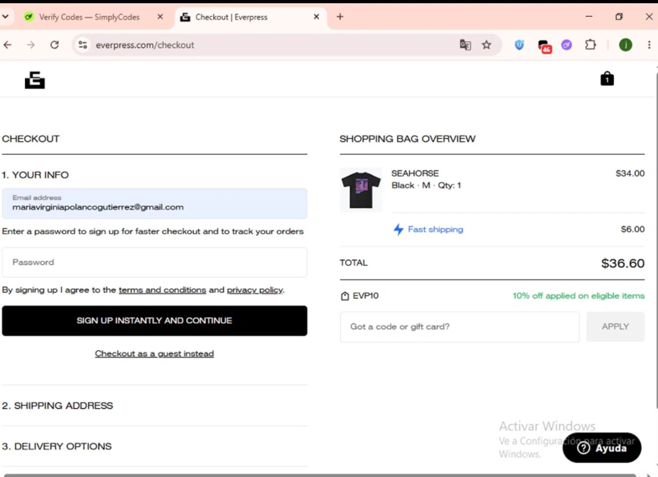Click the APPLY button
The width and height of the screenshot is (658, 477).
tap(615, 327)
